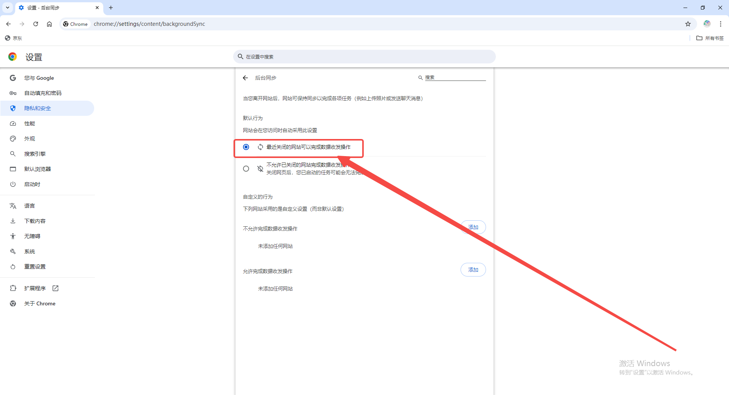This screenshot has height=395, width=729.
Task: Close the 设置 - 后台同步 tab
Action: pyautogui.click(x=97, y=8)
